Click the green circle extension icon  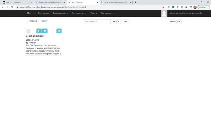click(173, 7)
